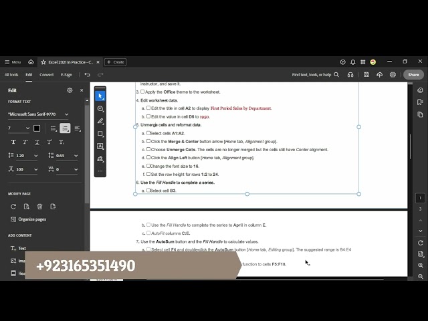Viewport: 428px width, 321px height.
Task: Select the Edit tab
Action: coord(29,75)
